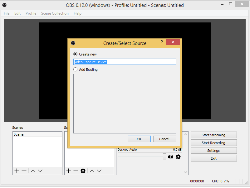Image resolution: width=250 pixels, height=188 pixels.
Task: Open the File menu
Action: (x=7, y=13)
